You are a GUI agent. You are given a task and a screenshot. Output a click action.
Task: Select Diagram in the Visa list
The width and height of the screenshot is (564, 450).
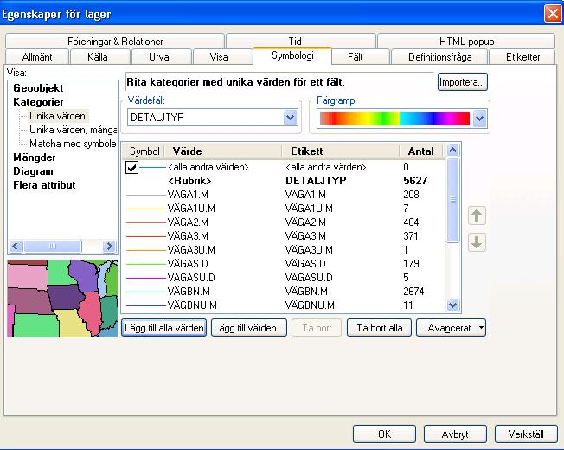pos(33,171)
